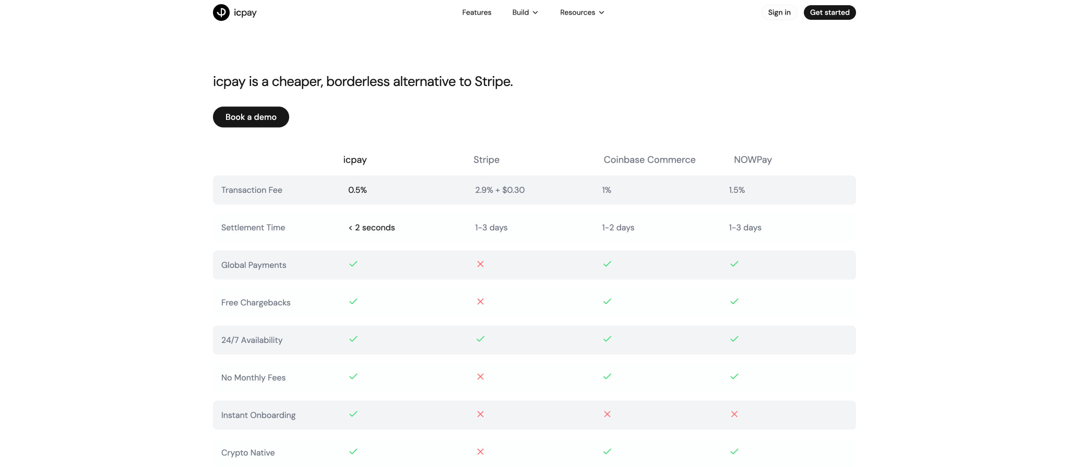Expand the Resources dropdown menu
Image resolution: width=1069 pixels, height=467 pixels.
(x=582, y=13)
